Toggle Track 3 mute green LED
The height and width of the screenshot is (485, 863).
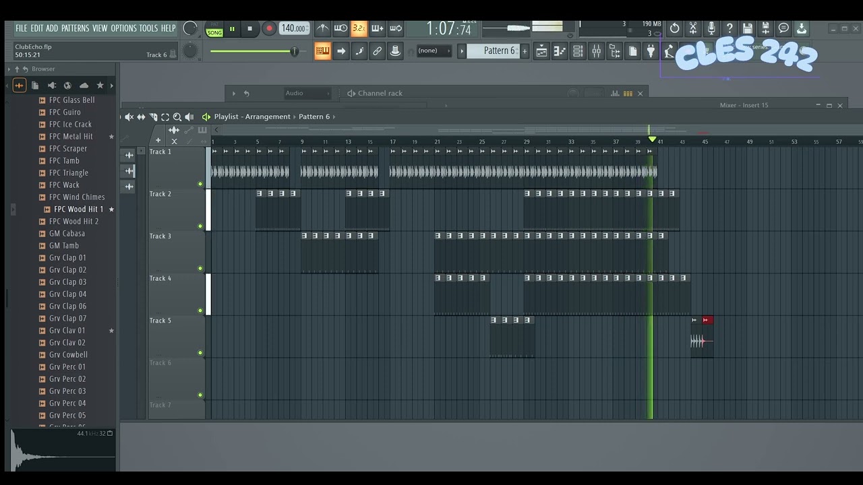click(x=200, y=268)
